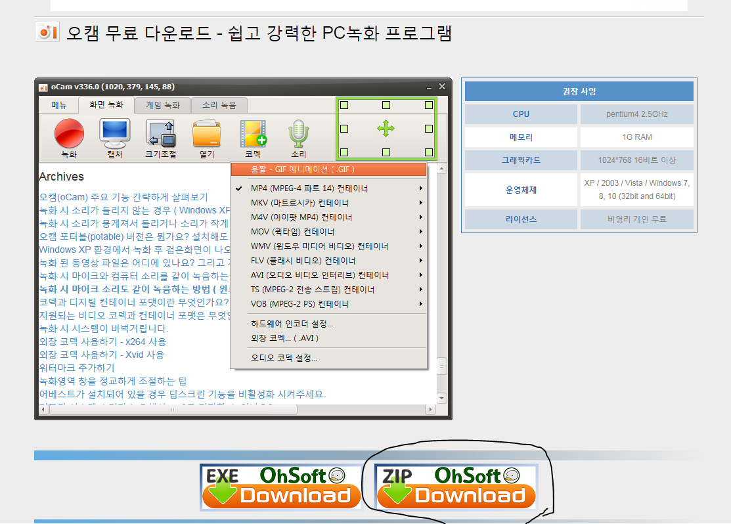Expand the MP4 컨테이너 submenu arrow
This screenshot has width=731, height=524.
[420, 188]
